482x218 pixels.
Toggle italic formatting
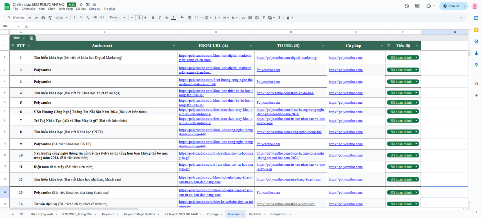click(x=160, y=18)
